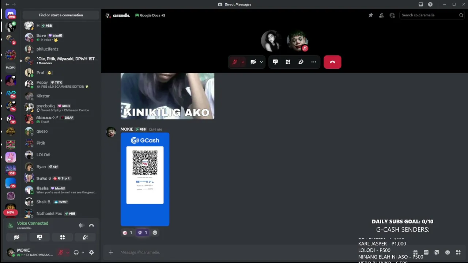Launch activities from the voice panel
The image size is (468, 263).
(63, 237)
